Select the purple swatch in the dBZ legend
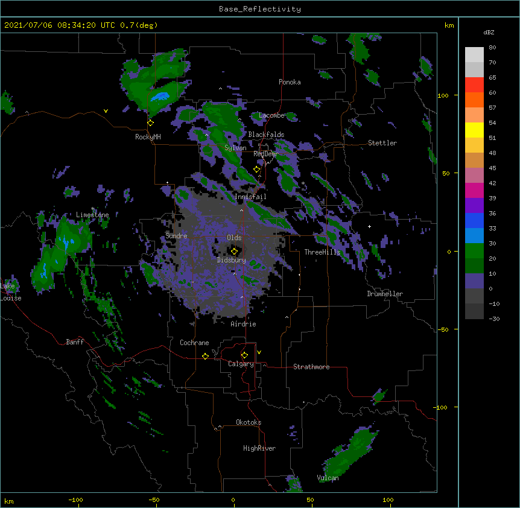Image resolution: width=520 pixels, height=508 pixels. click(x=474, y=205)
